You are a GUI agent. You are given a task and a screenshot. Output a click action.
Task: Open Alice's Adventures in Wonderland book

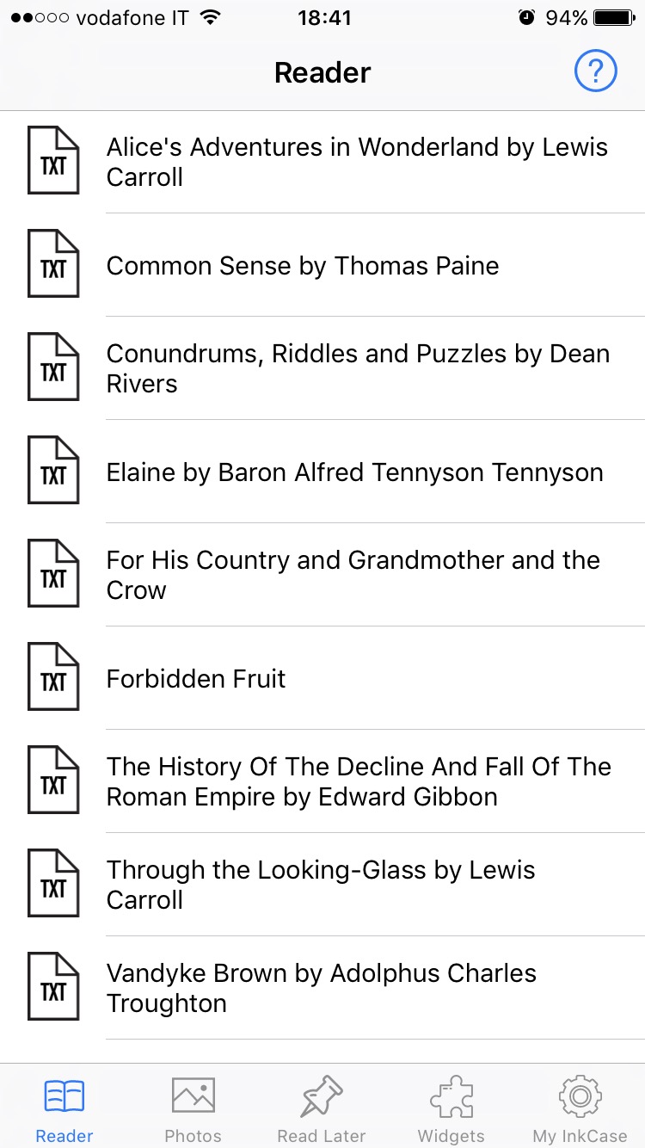(x=357, y=162)
